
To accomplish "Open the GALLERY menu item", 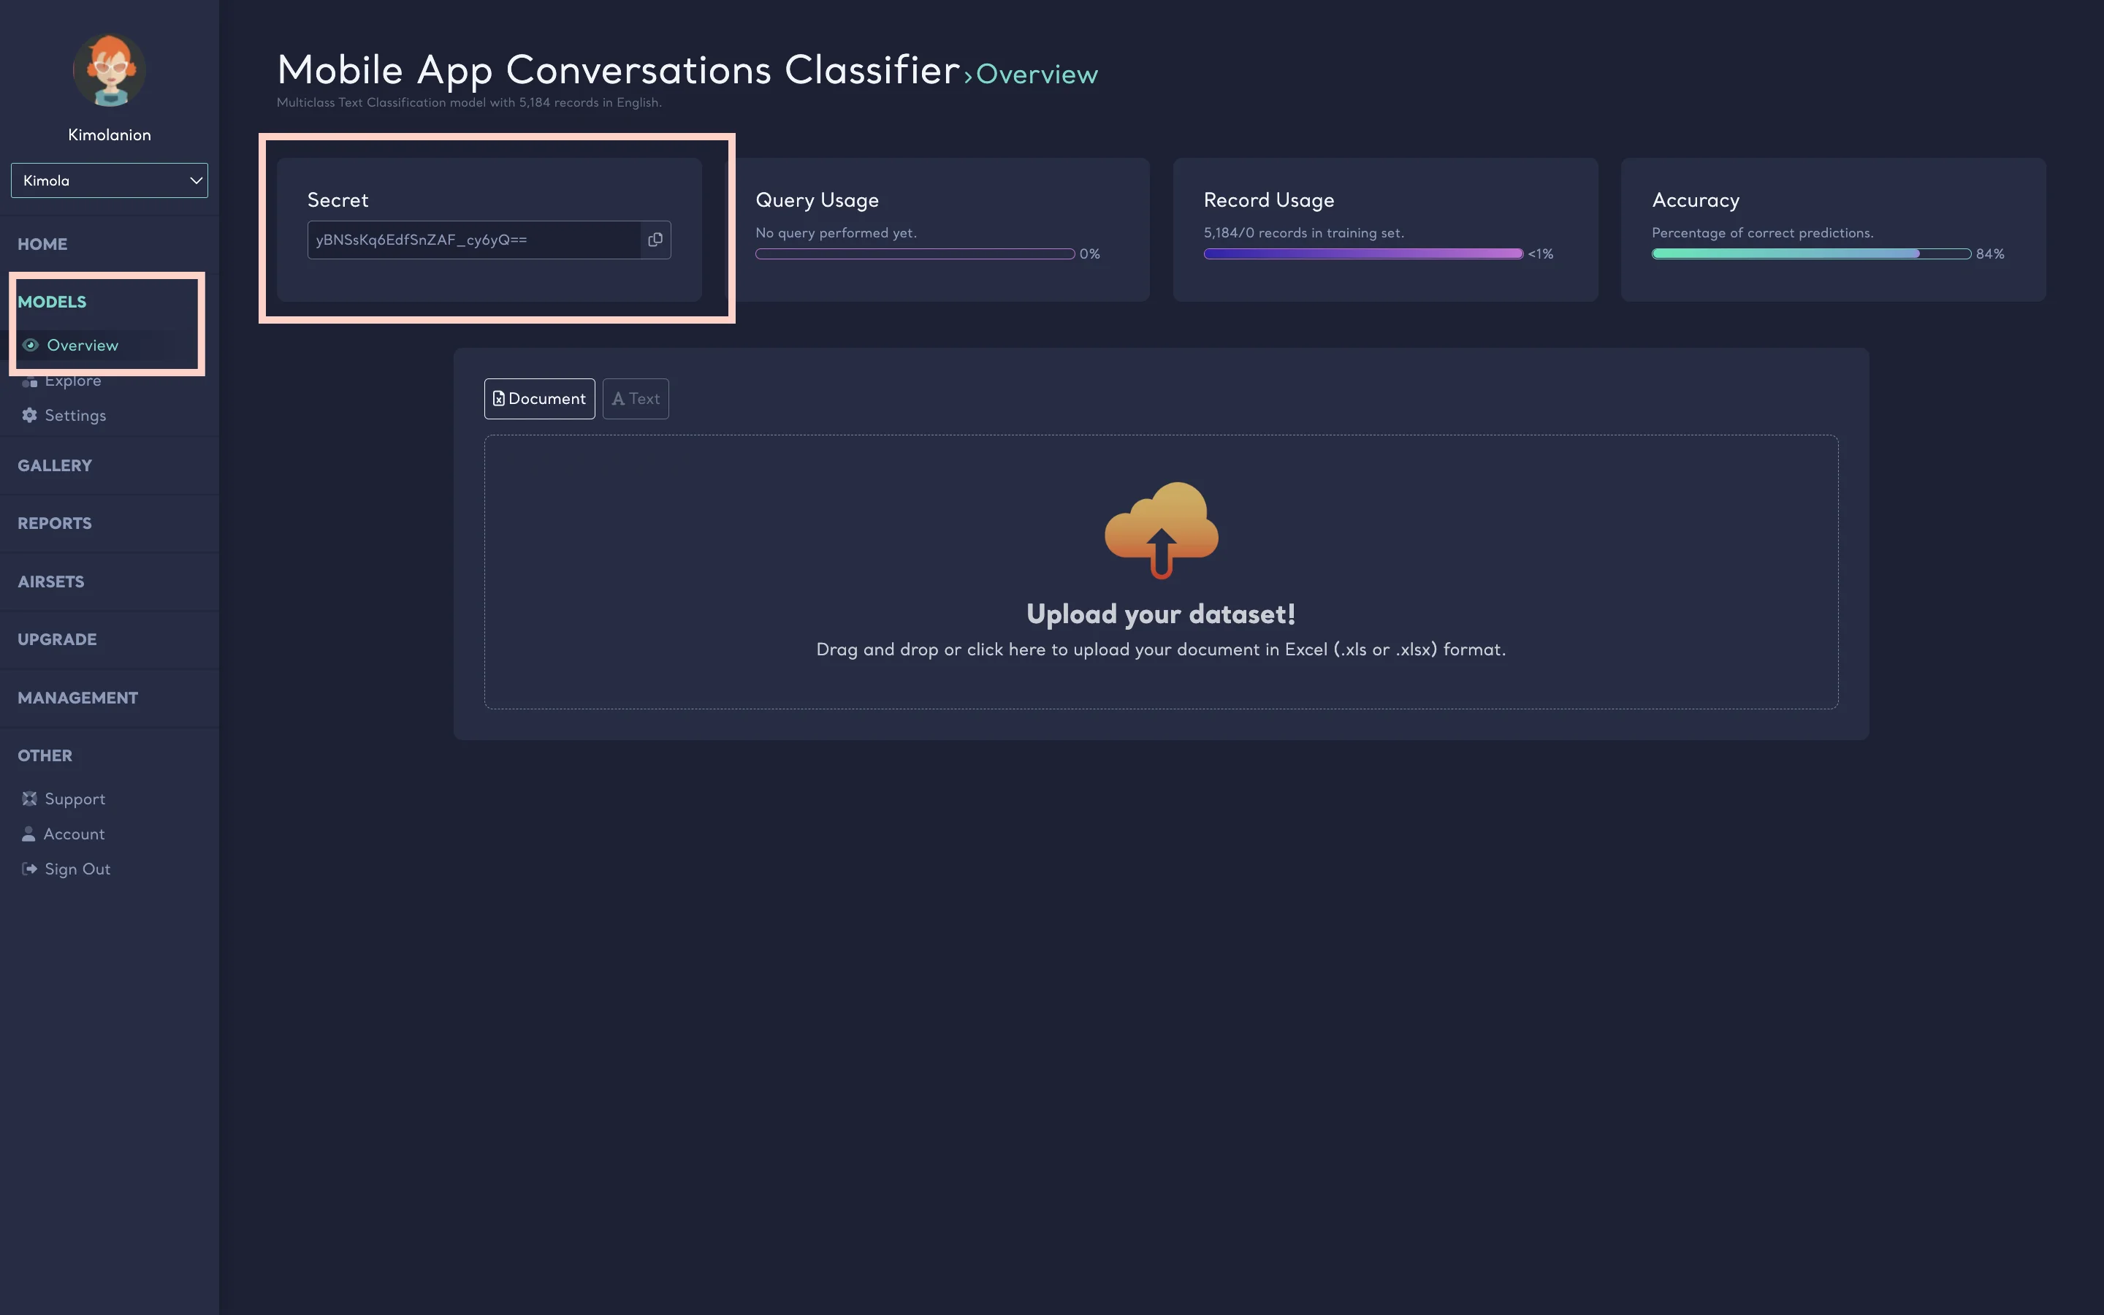I will click(x=55, y=465).
